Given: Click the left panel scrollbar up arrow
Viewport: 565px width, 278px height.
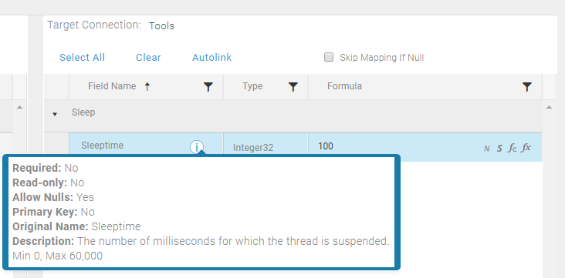Looking at the screenshot, I should coord(20,107).
